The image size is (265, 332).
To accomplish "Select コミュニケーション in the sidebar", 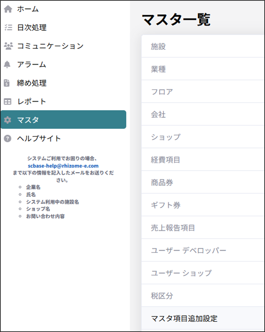I will tap(50, 46).
